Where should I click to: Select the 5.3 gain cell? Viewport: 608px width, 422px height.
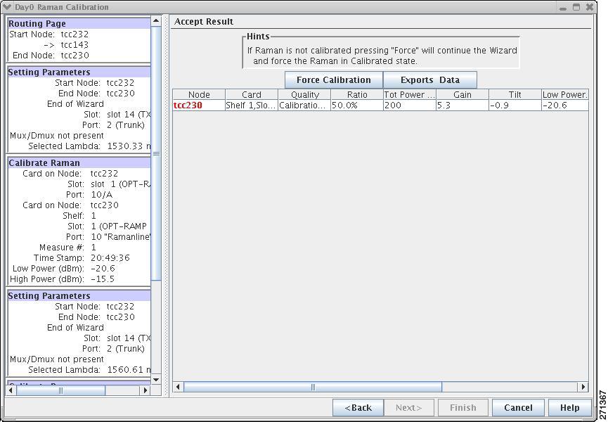(x=463, y=105)
